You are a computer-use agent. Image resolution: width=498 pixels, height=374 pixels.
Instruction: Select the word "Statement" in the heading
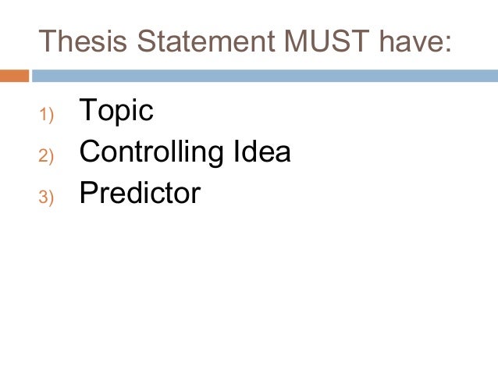click(x=206, y=41)
